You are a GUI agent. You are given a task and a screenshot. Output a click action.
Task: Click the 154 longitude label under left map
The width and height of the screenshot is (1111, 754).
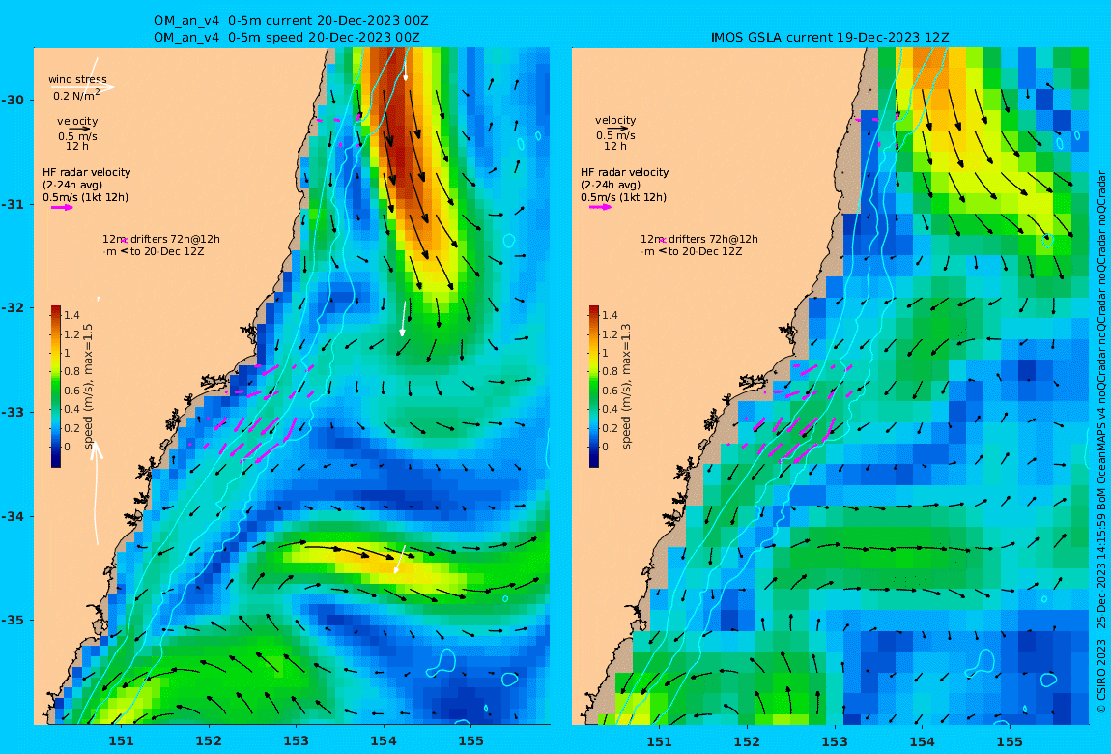pos(384,742)
